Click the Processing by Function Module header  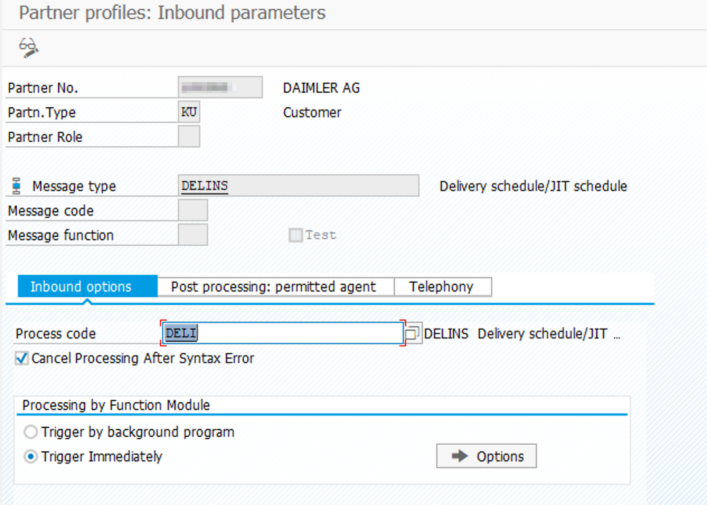116,405
